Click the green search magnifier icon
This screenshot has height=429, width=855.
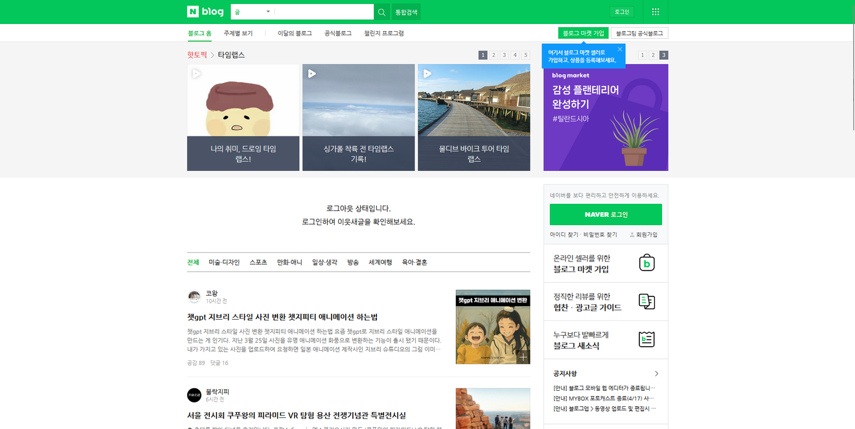tap(382, 12)
